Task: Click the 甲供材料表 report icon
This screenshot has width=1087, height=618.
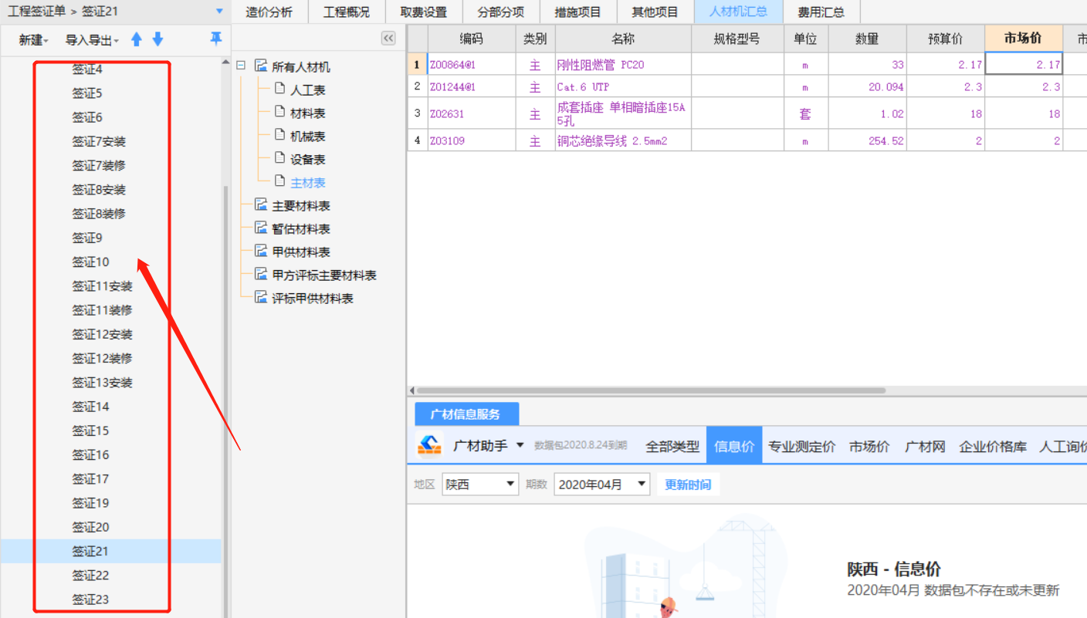Action: tap(261, 252)
